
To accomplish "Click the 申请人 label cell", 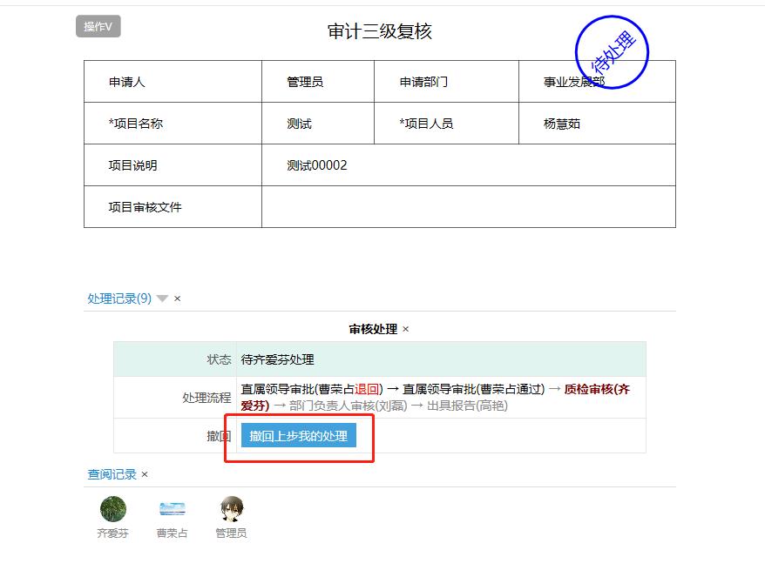I will pos(173,81).
